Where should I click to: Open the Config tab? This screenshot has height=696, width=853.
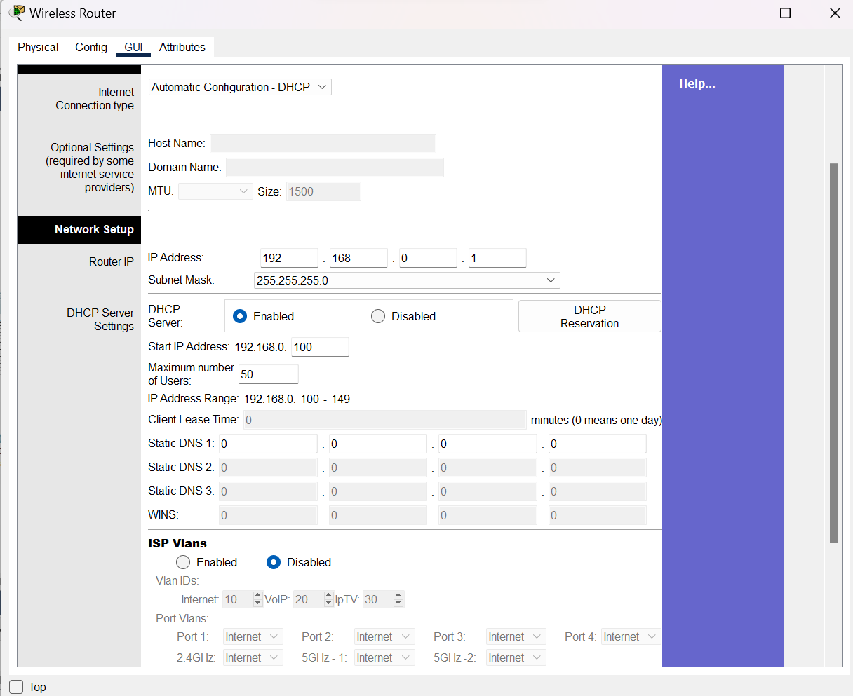[x=91, y=47]
